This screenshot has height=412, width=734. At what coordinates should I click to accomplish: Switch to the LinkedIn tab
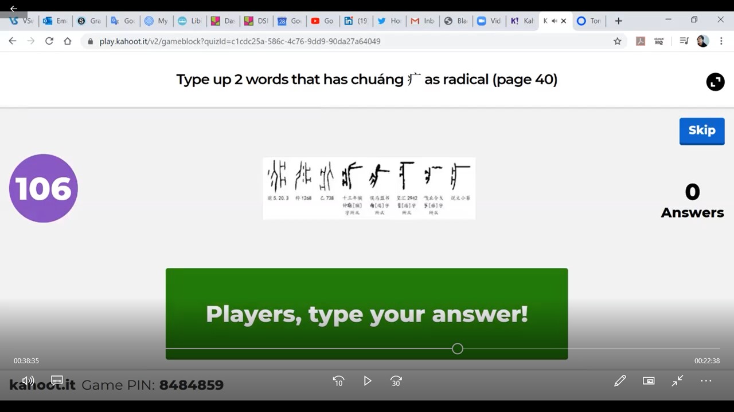355,21
